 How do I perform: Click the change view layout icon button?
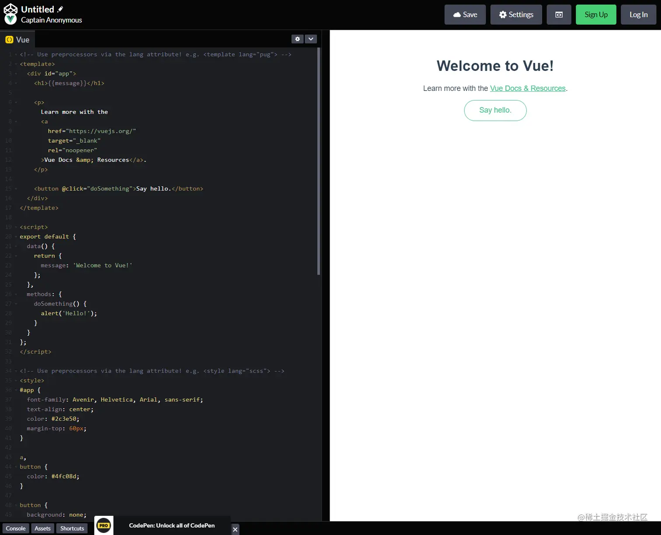pyautogui.click(x=559, y=15)
